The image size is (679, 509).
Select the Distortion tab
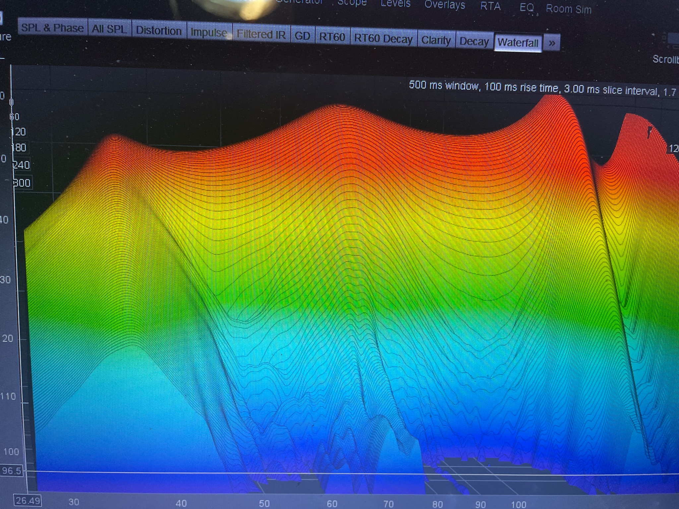(x=159, y=30)
